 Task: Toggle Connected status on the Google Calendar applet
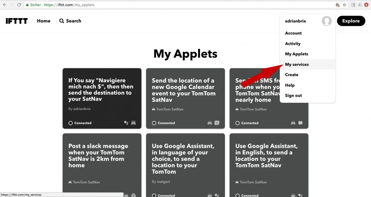tap(163, 123)
